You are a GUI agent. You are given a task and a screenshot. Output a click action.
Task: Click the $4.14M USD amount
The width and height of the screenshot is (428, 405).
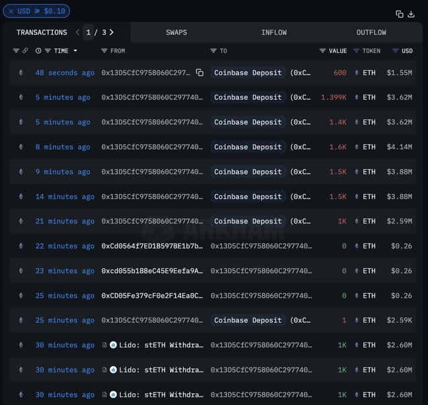tap(399, 147)
